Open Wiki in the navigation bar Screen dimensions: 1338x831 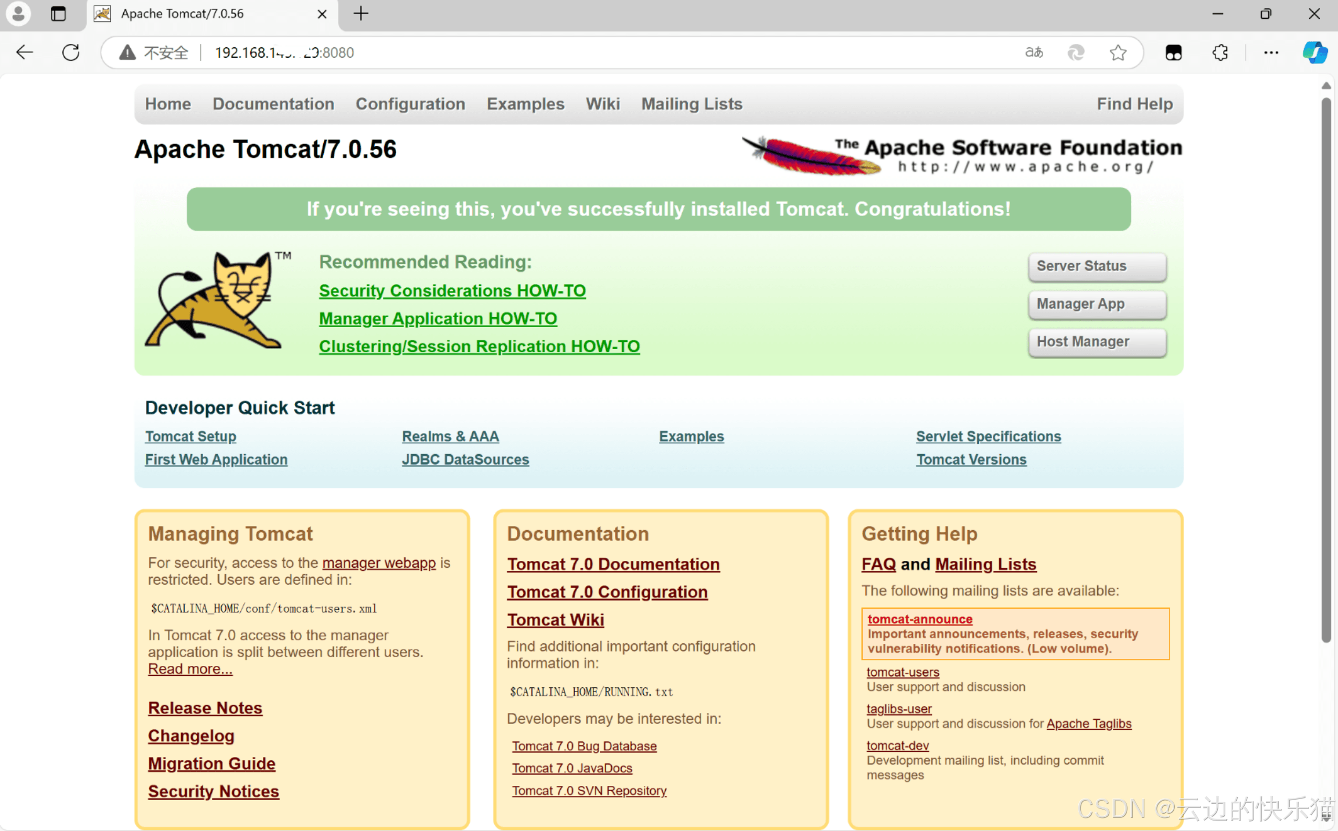coord(603,104)
